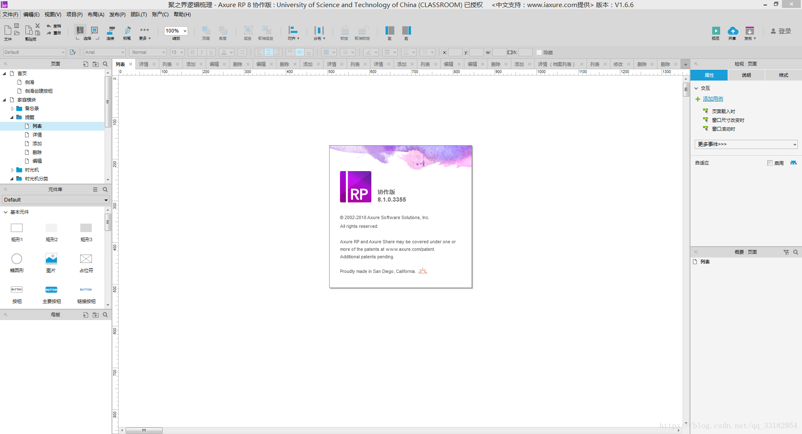Open the Help (帮助) menu
This screenshot has width=802, height=434.
pyautogui.click(x=182, y=15)
